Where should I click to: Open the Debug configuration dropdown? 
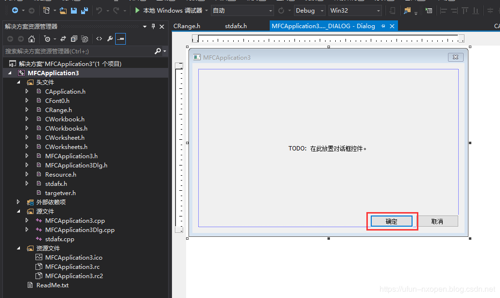click(309, 10)
